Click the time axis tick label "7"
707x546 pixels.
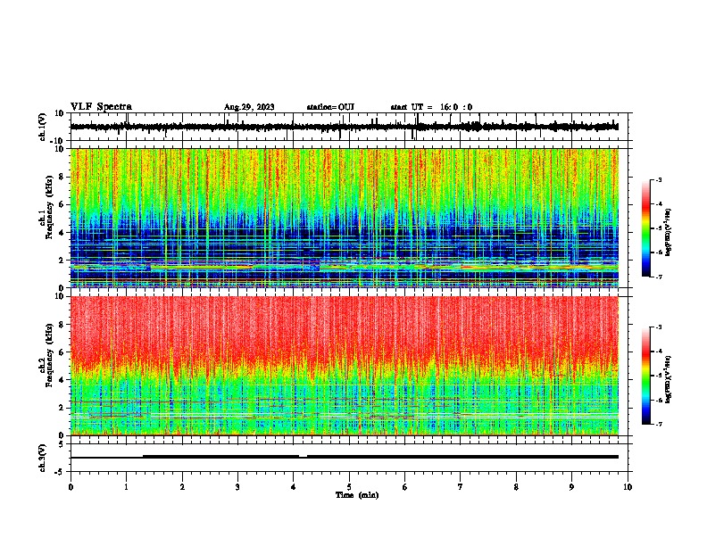click(461, 487)
